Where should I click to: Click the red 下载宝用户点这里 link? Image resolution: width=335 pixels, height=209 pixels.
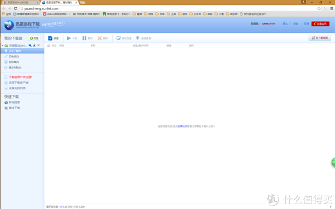(x=20, y=77)
